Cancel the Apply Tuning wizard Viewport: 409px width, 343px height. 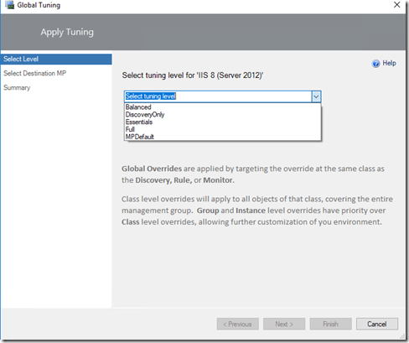coord(377,324)
